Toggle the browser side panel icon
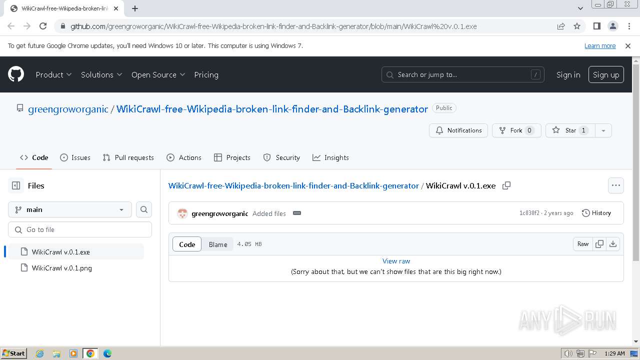The height and width of the screenshot is (360, 640). pyautogui.click(x=596, y=26)
